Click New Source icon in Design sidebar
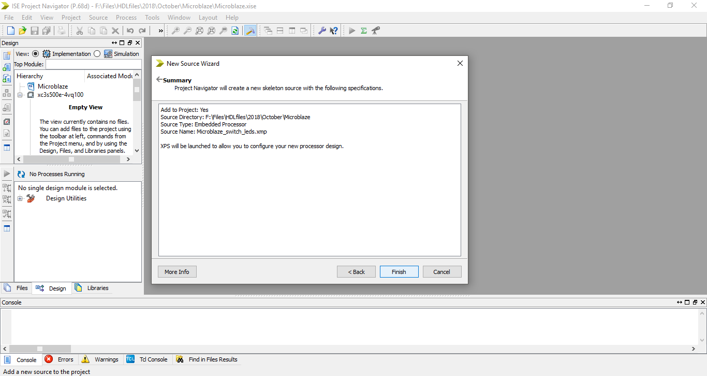This screenshot has width=707, height=376. [7, 55]
